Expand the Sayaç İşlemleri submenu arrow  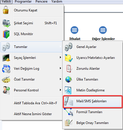pyautogui.click(x=61, y=57)
